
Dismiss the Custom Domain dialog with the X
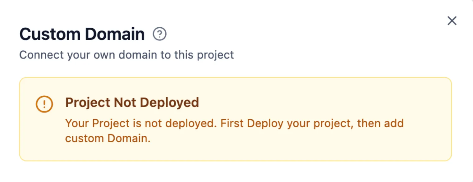click(452, 21)
